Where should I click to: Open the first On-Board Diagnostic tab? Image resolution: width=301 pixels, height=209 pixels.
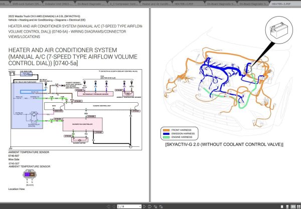tap(91, 4)
